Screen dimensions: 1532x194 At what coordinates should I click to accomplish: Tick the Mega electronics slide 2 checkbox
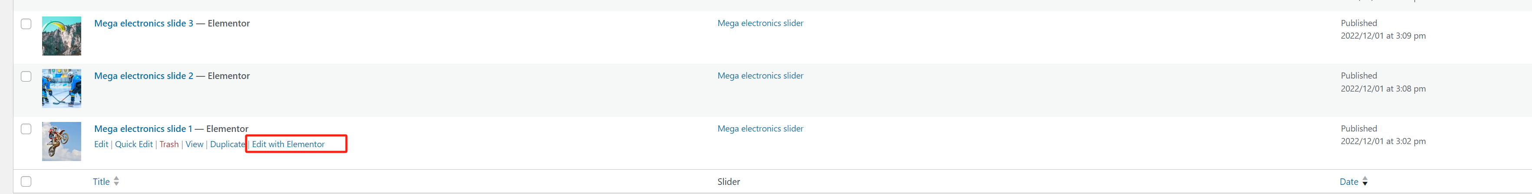[26, 76]
